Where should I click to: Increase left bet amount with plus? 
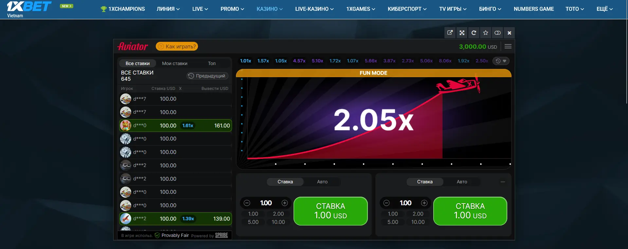point(285,203)
